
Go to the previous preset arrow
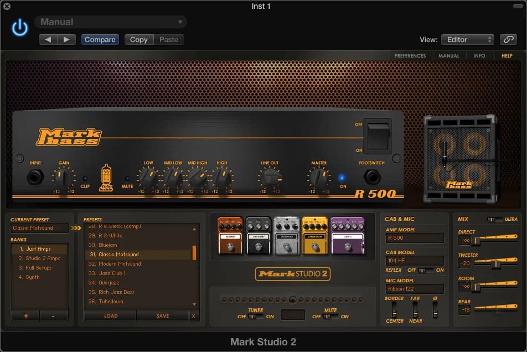tap(48, 40)
